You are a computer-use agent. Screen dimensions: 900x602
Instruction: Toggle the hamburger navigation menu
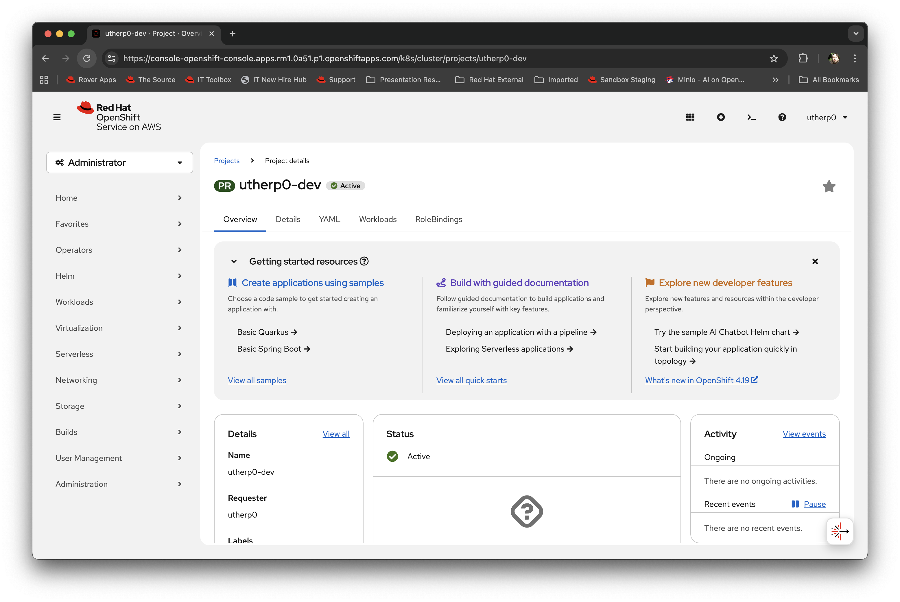click(57, 117)
